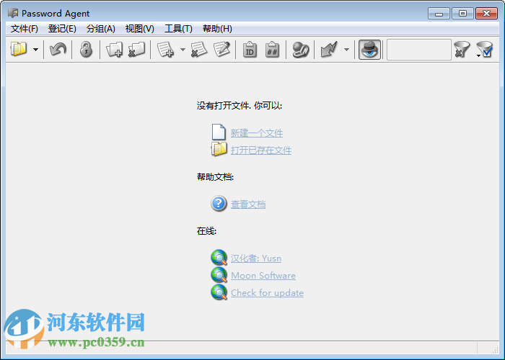Delete entry note icon with X

(199, 50)
